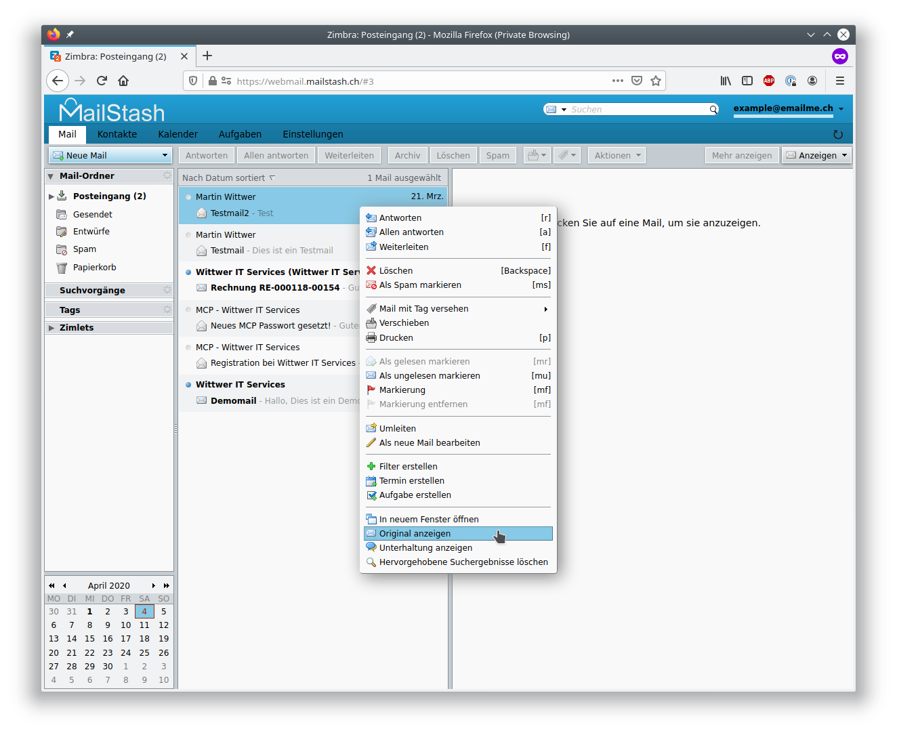Bookmark page with star icon
Image resolution: width=897 pixels, height=733 pixels.
pyautogui.click(x=656, y=81)
